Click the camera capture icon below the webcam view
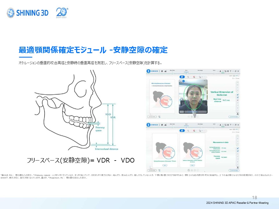 click(194, 116)
